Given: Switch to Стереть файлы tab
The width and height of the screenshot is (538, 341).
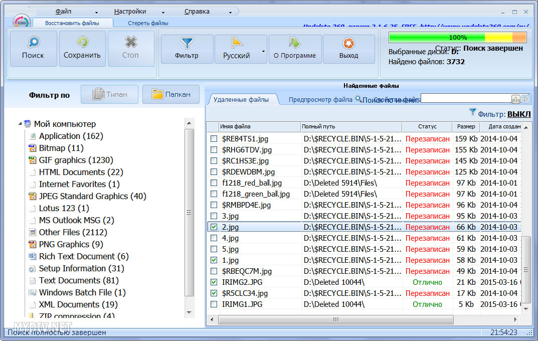Looking at the screenshot, I should pyautogui.click(x=148, y=23).
